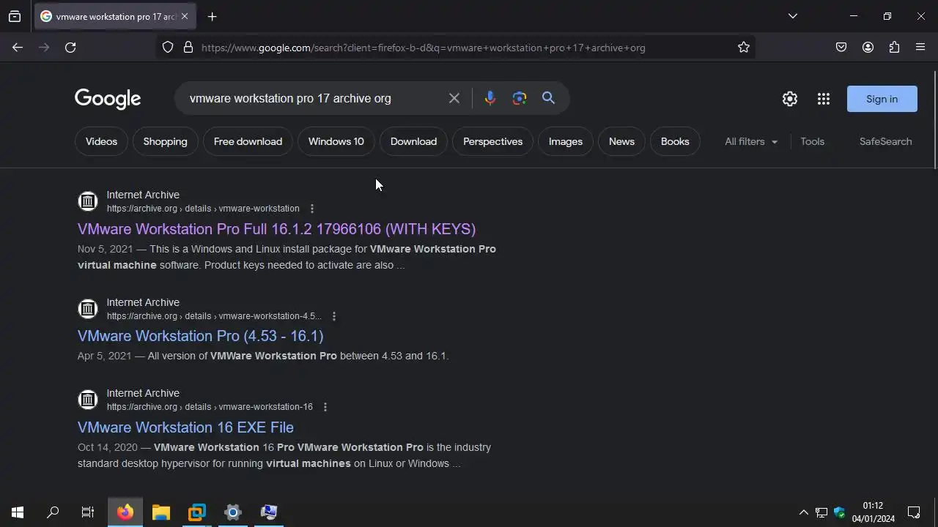
Task: Close the vmware workstation search tab
Action: (185, 16)
